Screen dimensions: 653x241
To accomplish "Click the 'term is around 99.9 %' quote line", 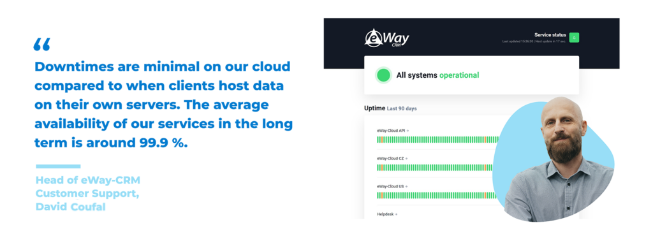I will [111, 143].
